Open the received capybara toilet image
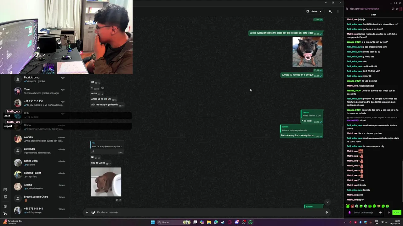This screenshot has height=226, width=403. [106, 182]
